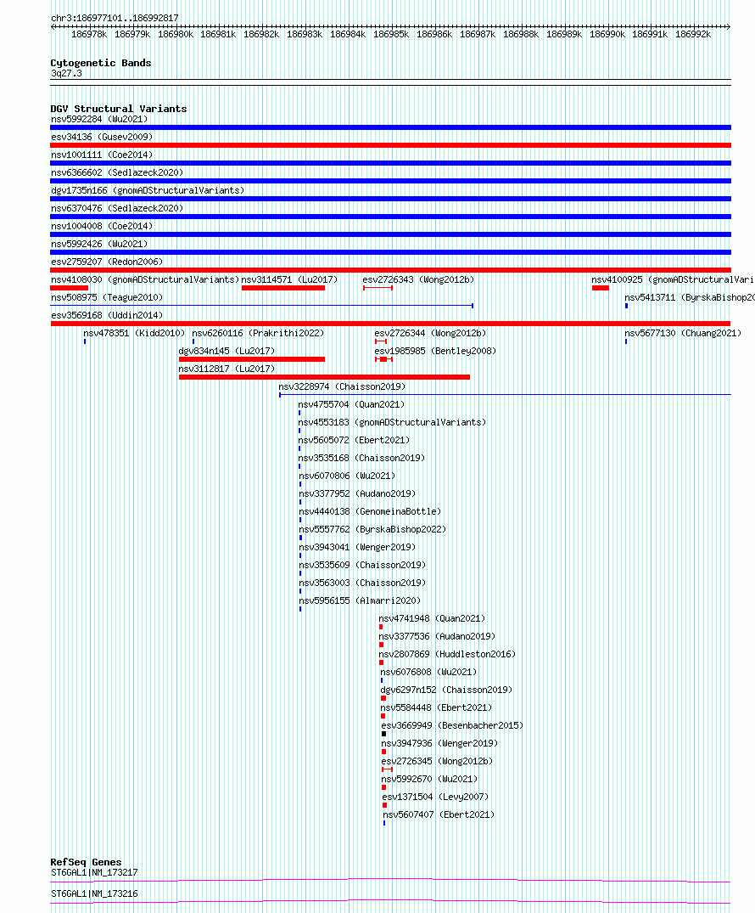Click nsv3943041 (Wenger2019) label
755x913 pixels.
[x=357, y=547]
